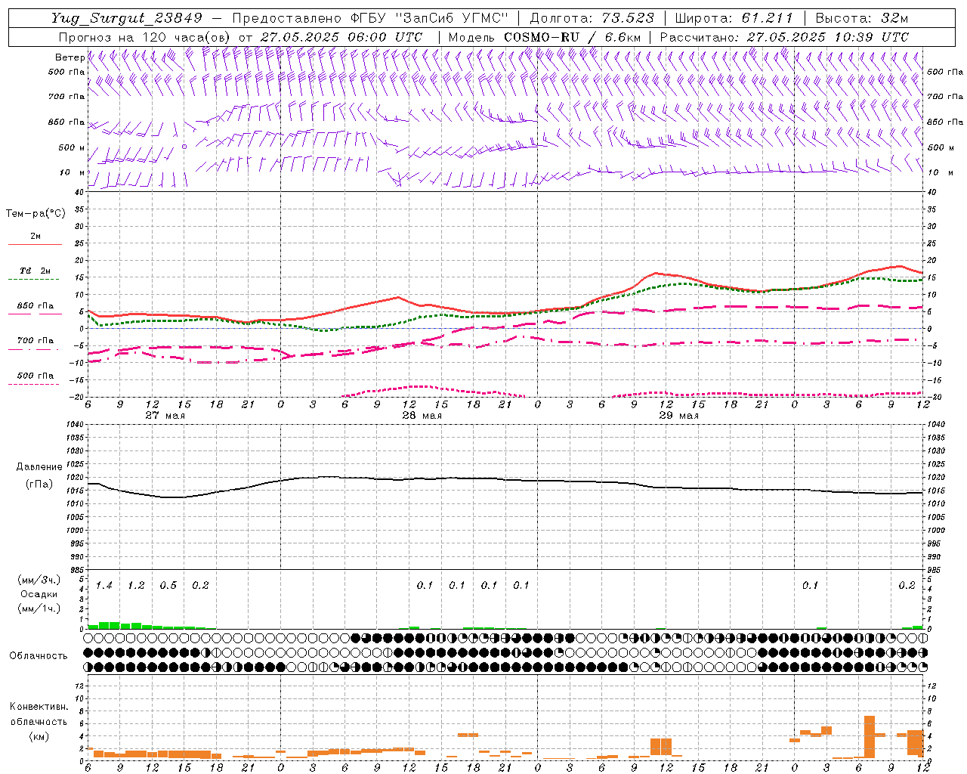Select the 'Высота: 32м' elevation text
Image resolution: width=967 pixels, height=774 pixels.
(861, 18)
